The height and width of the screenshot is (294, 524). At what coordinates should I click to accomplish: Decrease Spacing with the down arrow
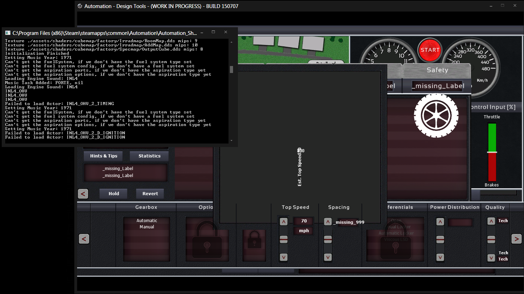tap(328, 257)
